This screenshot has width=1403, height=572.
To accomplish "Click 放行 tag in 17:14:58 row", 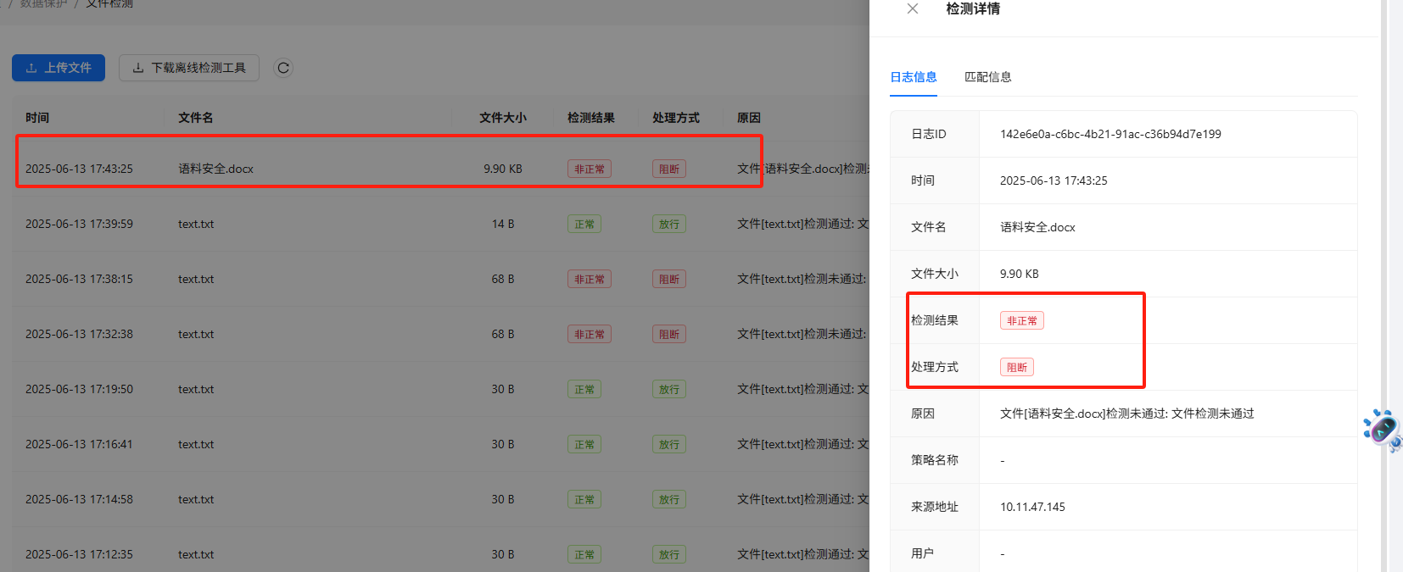I will click(x=669, y=500).
